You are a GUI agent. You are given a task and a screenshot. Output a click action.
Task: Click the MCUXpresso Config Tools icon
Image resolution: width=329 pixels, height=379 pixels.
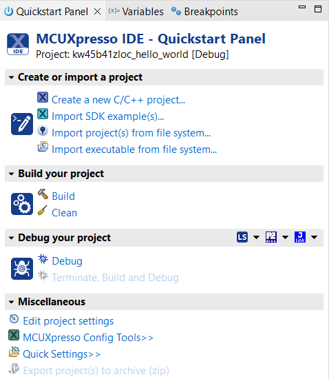pos(14,336)
